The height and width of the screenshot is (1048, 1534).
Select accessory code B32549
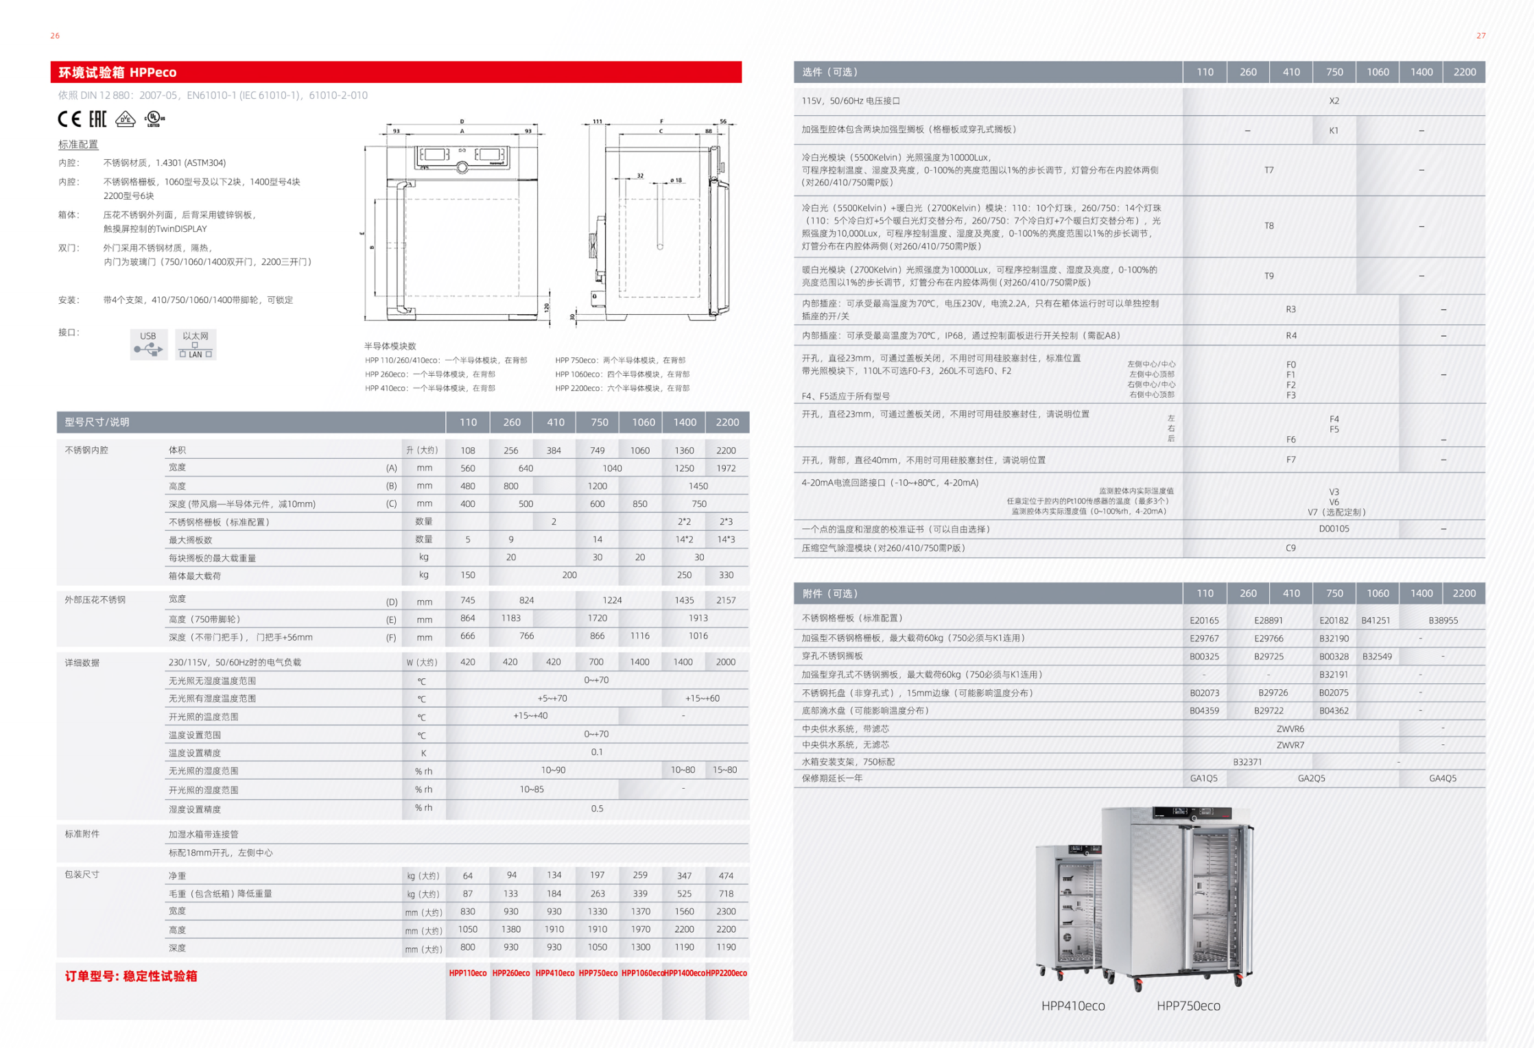[x=1377, y=656]
